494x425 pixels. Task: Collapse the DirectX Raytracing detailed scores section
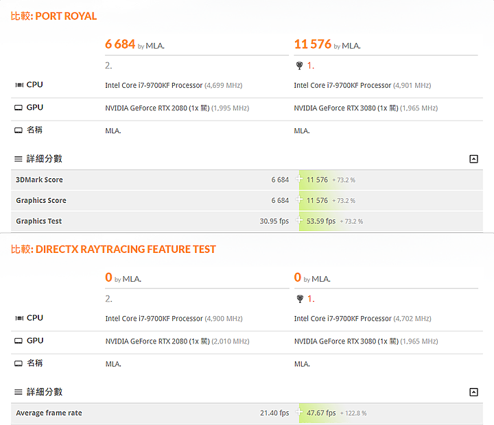click(473, 392)
